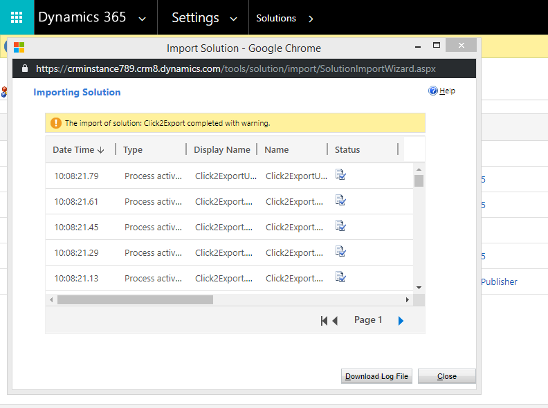
Task: Click the vertical scrollbar up arrow
Action: (x=419, y=169)
